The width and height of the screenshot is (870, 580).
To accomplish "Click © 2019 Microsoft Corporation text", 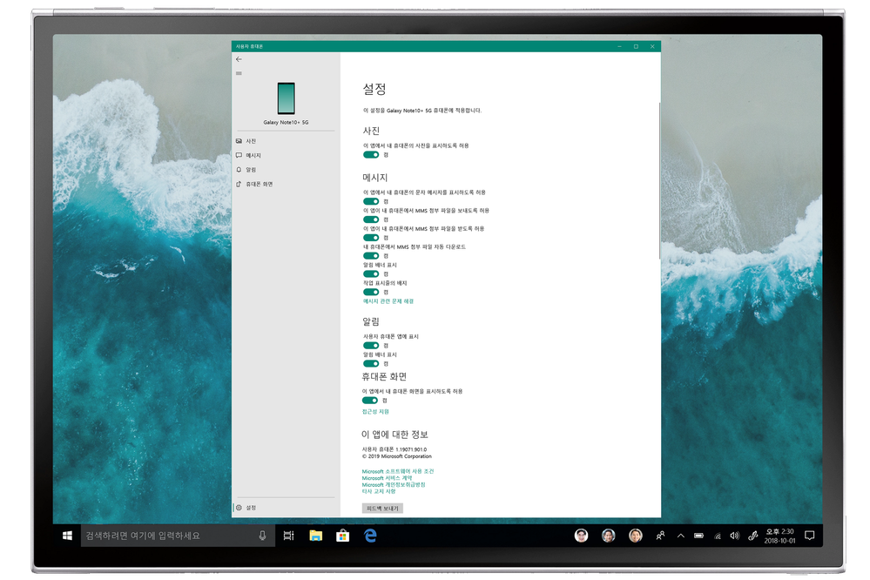I will point(397,456).
